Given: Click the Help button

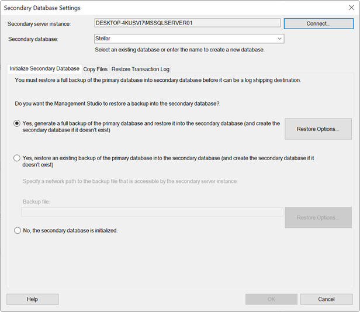Looking at the screenshot, I should pyautogui.click(x=32, y=299).
